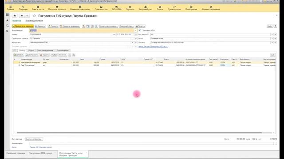Select table row 2 Сыр Российский
The image size is (284, 159).
[x=144, y=65]
